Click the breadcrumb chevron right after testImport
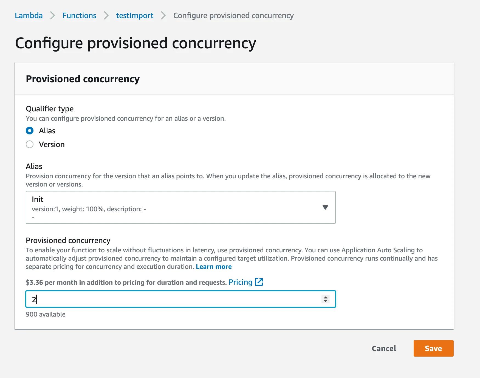 click(x=163, y=16)
